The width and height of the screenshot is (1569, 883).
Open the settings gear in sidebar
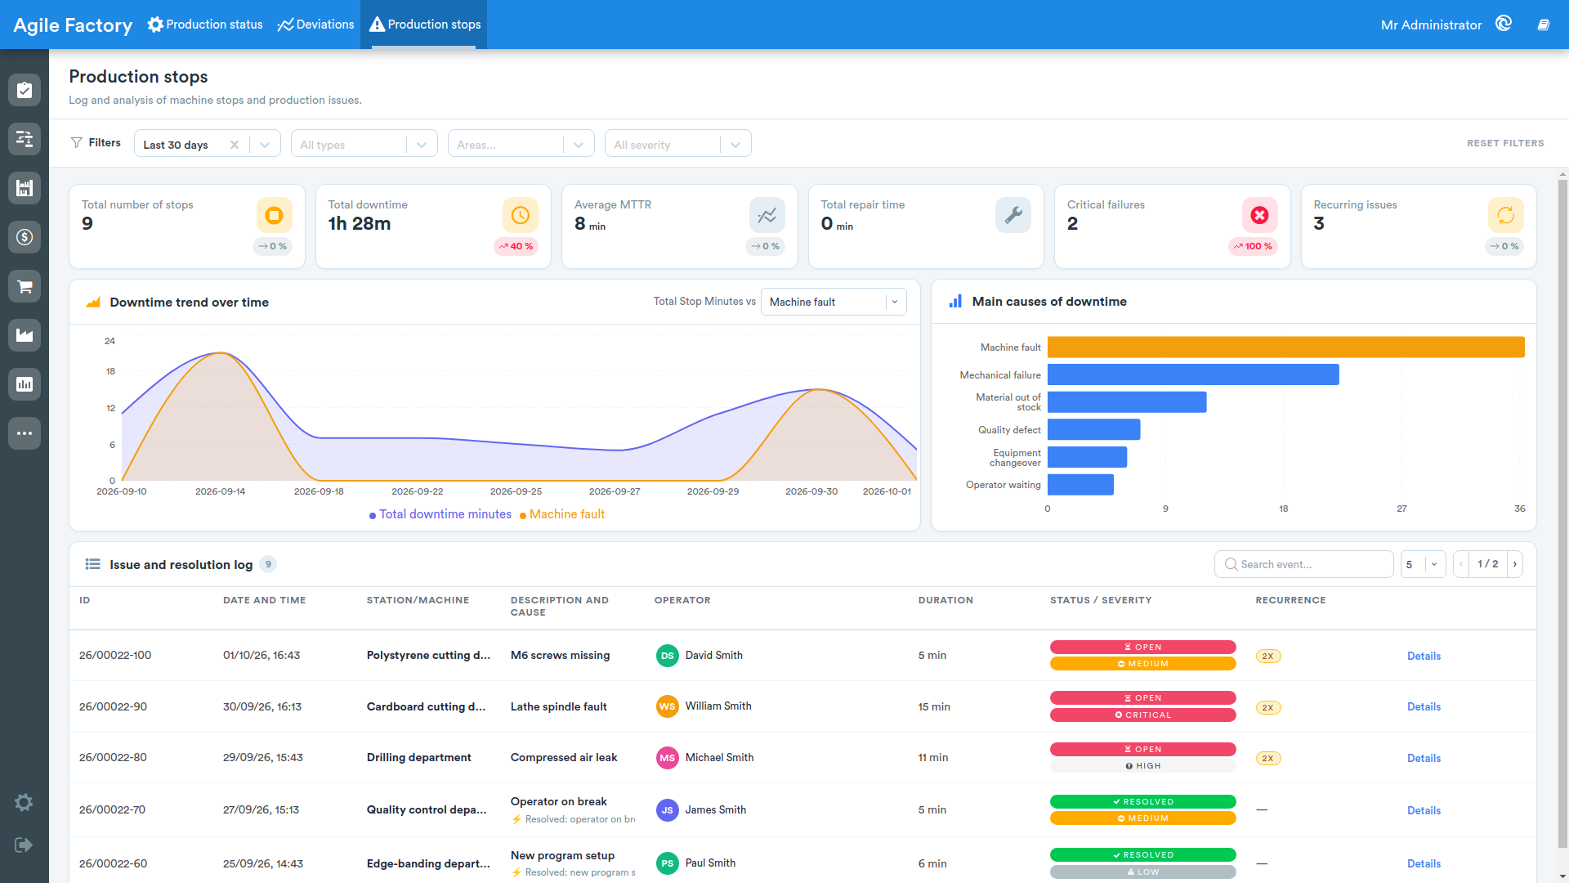(24, 803)
